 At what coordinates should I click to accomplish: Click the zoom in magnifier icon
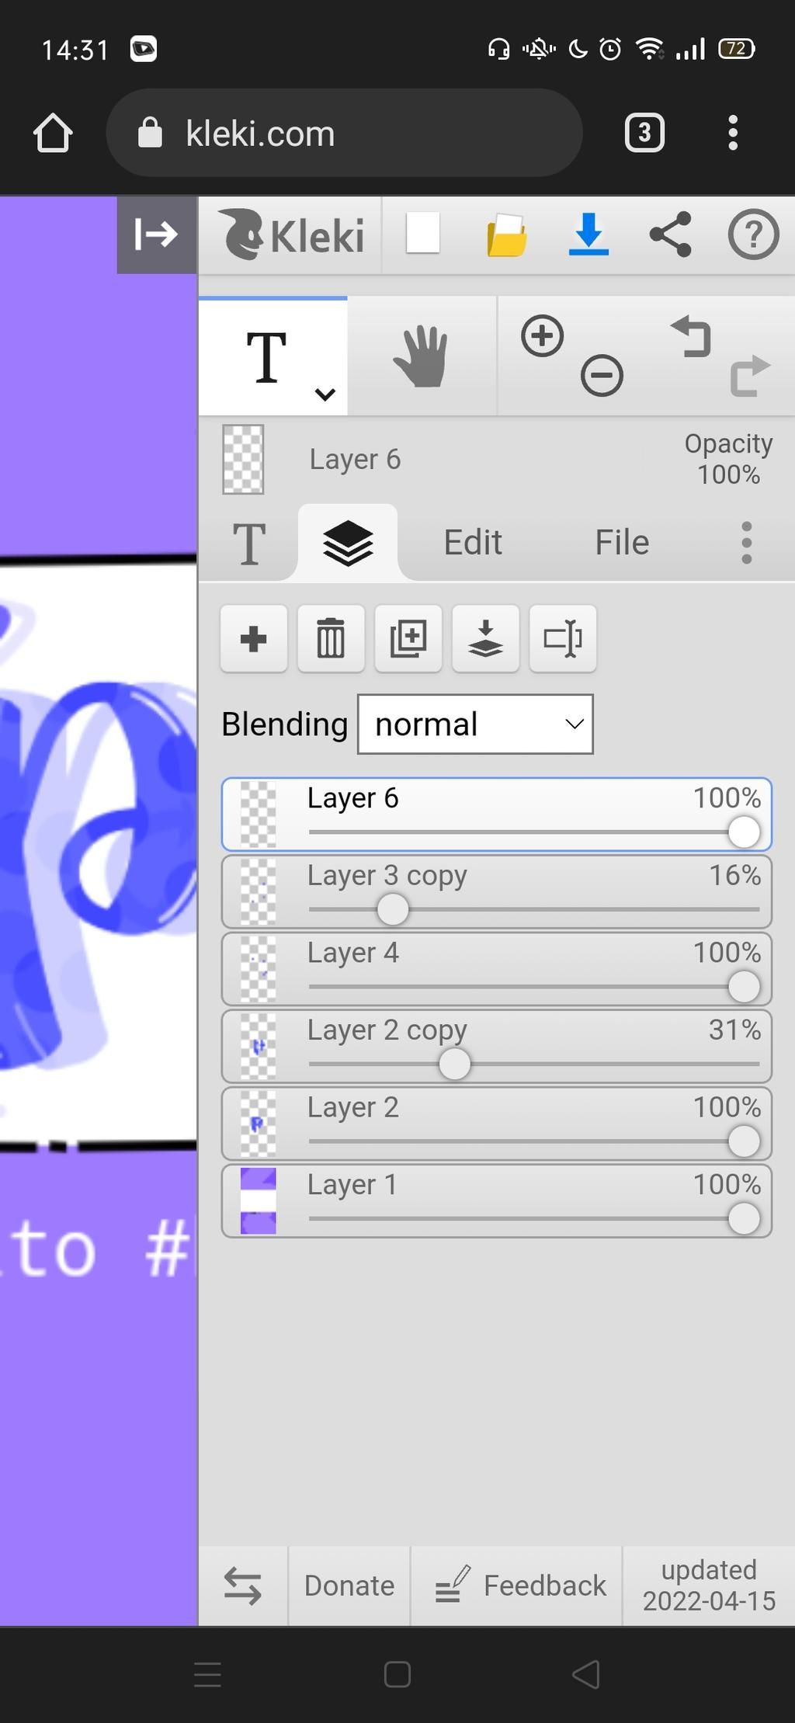click(x=542, y=336)
